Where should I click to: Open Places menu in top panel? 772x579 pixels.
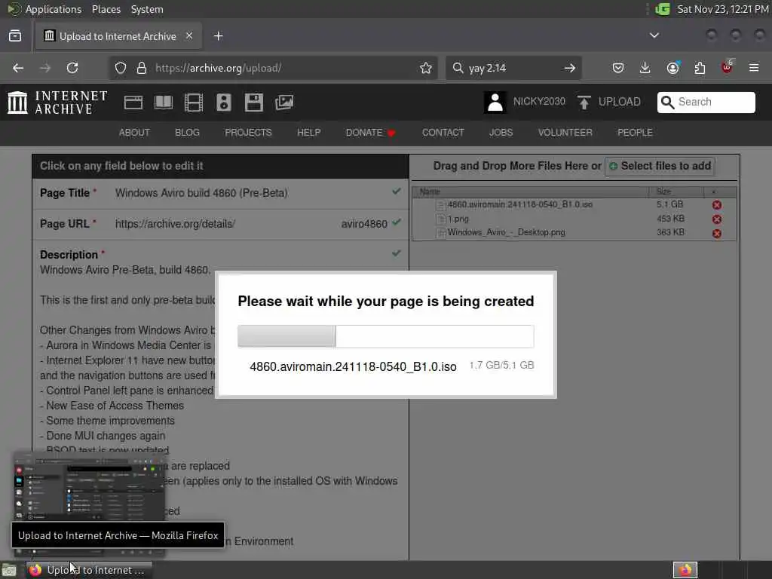(106, 9)
